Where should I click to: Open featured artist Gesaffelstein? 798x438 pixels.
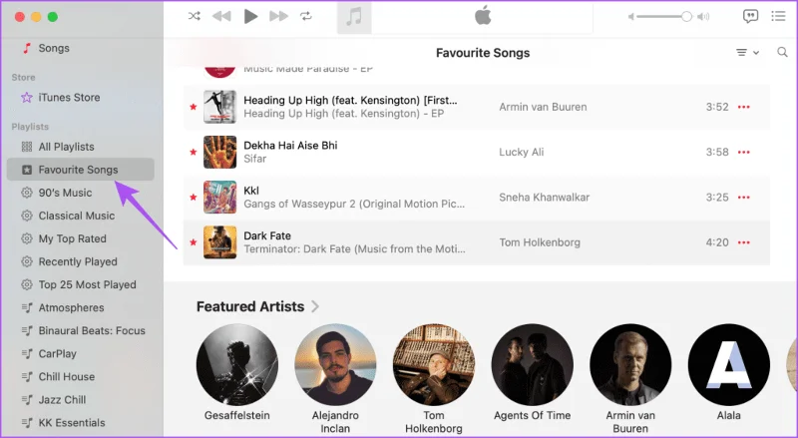pyautogui.click(x=237, y=364)
